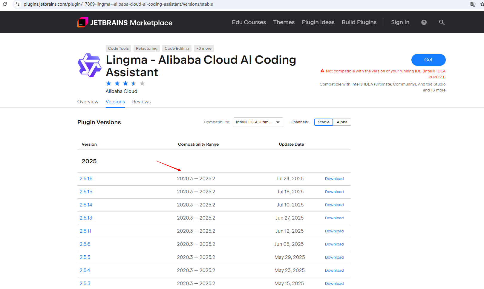Download version 2.5.6

coord(334,244)
